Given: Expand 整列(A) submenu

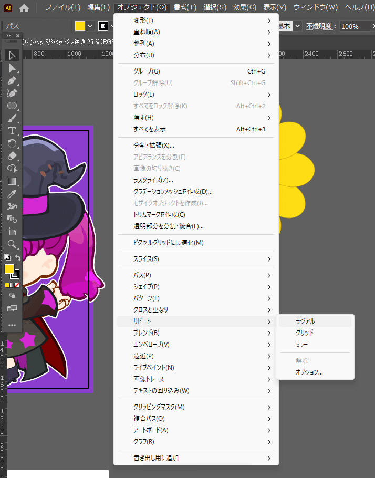Looking at the screenshot, I should [196, 44].
